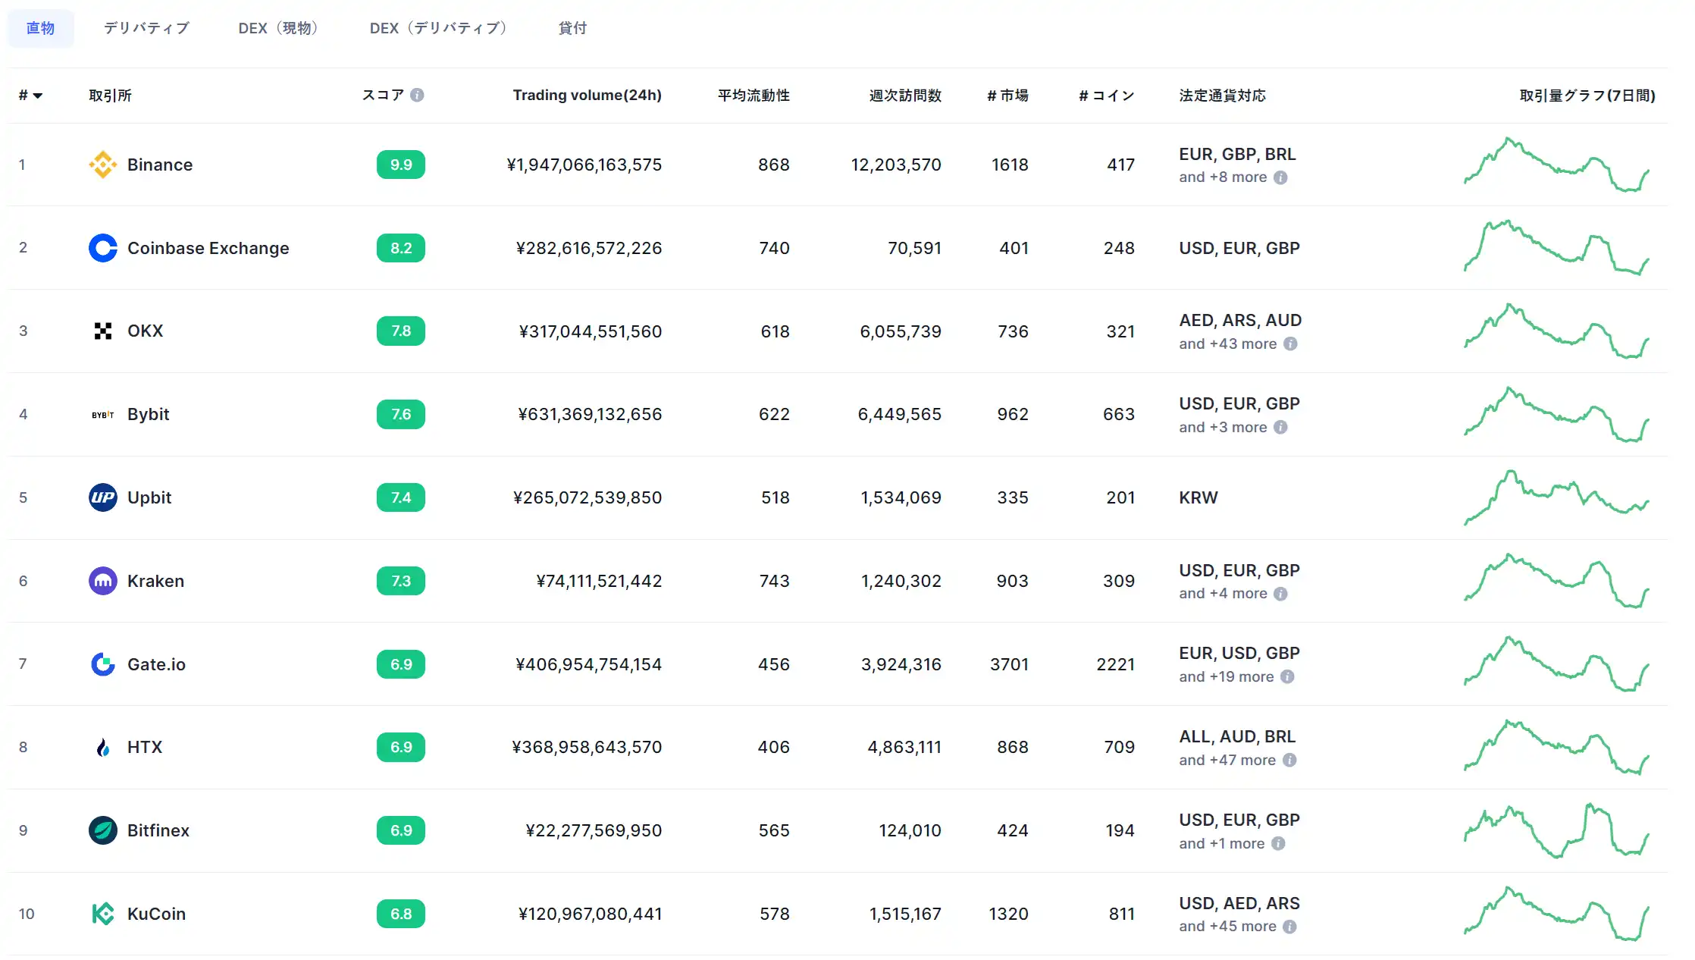Click the 取引所 column header

tap(110, 96)
